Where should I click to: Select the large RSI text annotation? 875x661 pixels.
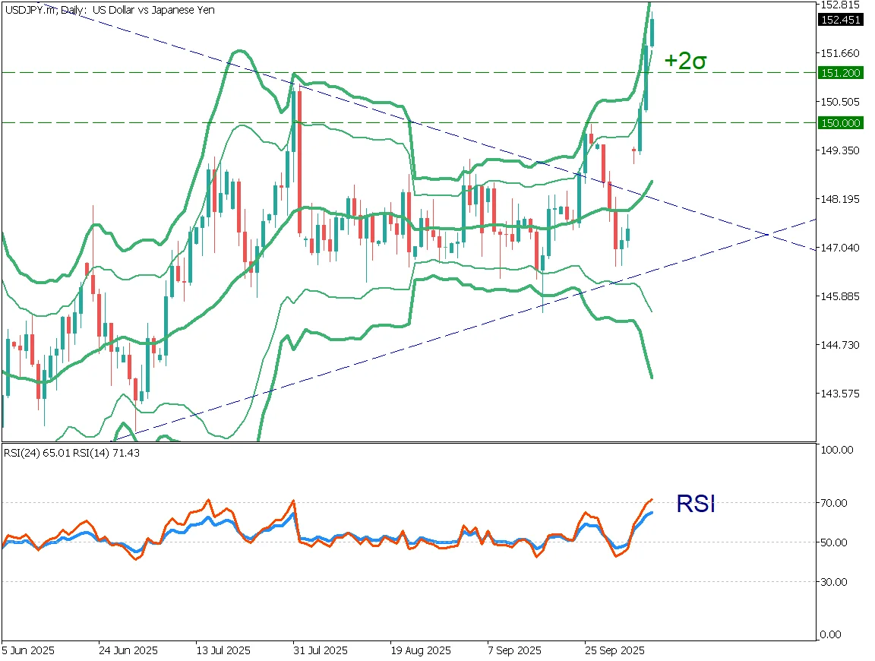pos(696,503)
